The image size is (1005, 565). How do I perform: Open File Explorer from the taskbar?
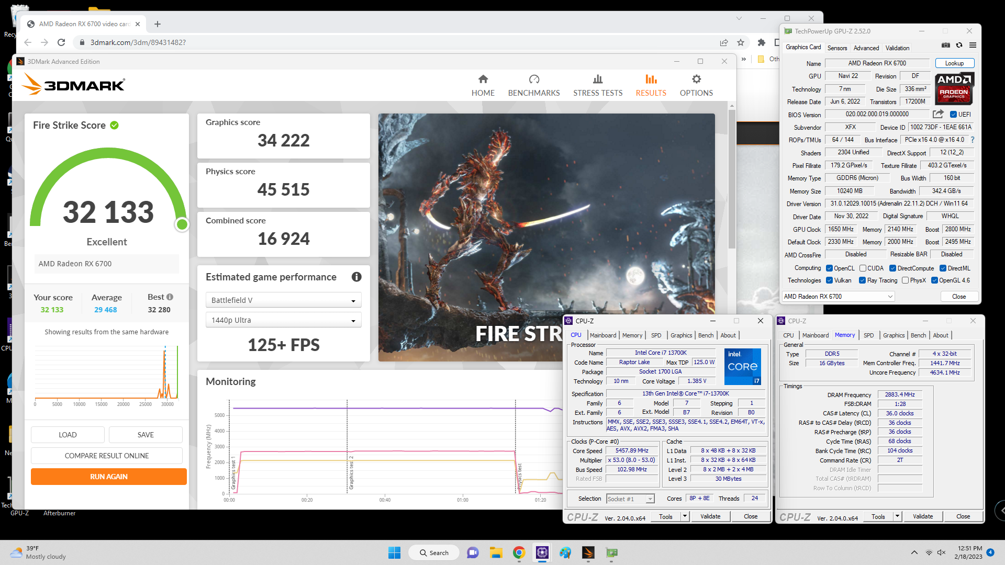(x=496, y=552)
